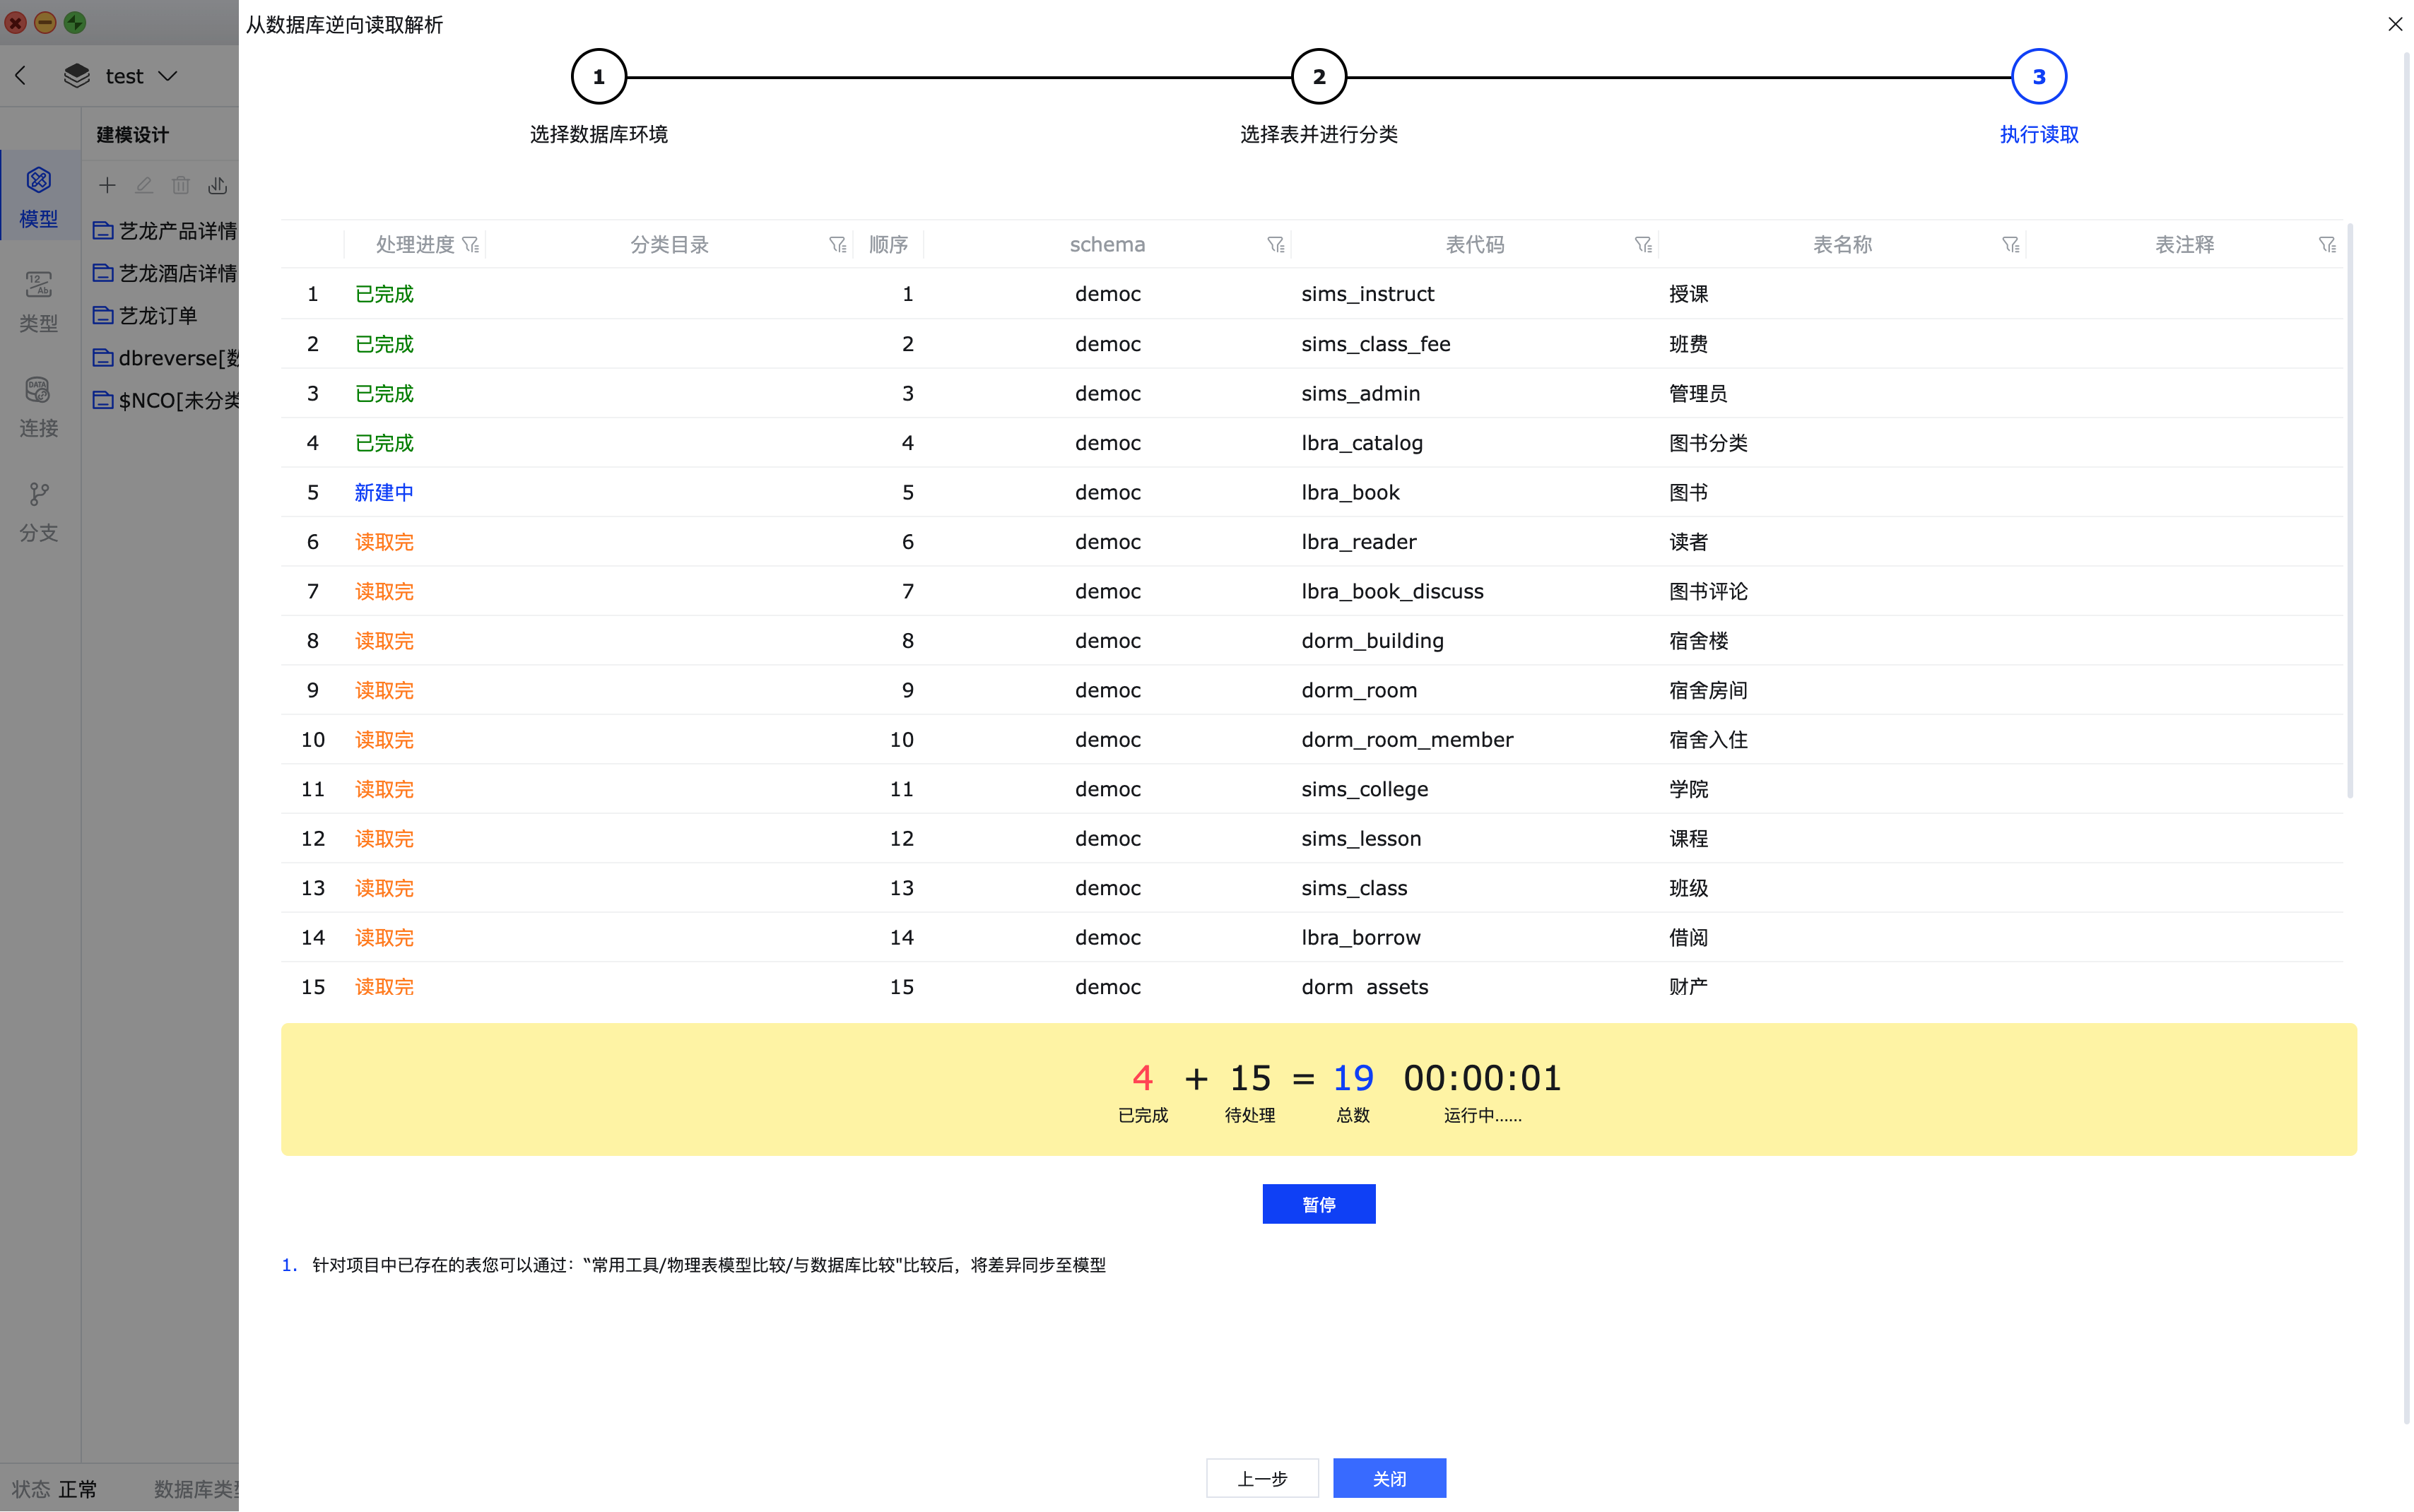Screen dimensions: 2414x1512
Task: Click the elapsed timer 00:00:01
Action: 1482,1078
